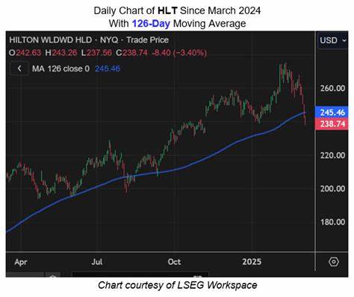The image size is (354, 297).
Task: Click the C238.74 close value in header
Action: click(131, 53)
